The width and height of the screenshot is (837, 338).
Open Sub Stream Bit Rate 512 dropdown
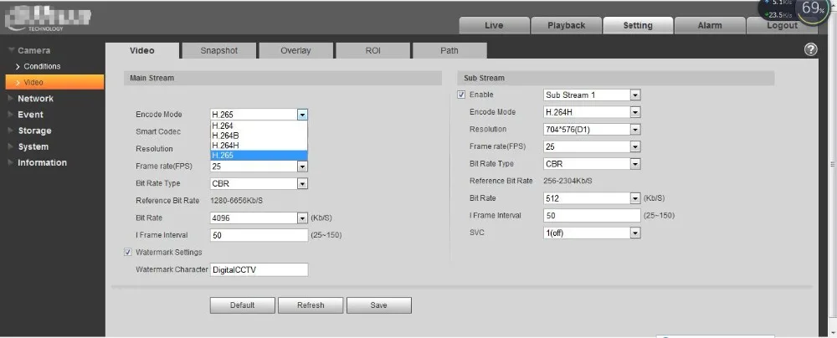click(x=635, y=198)
